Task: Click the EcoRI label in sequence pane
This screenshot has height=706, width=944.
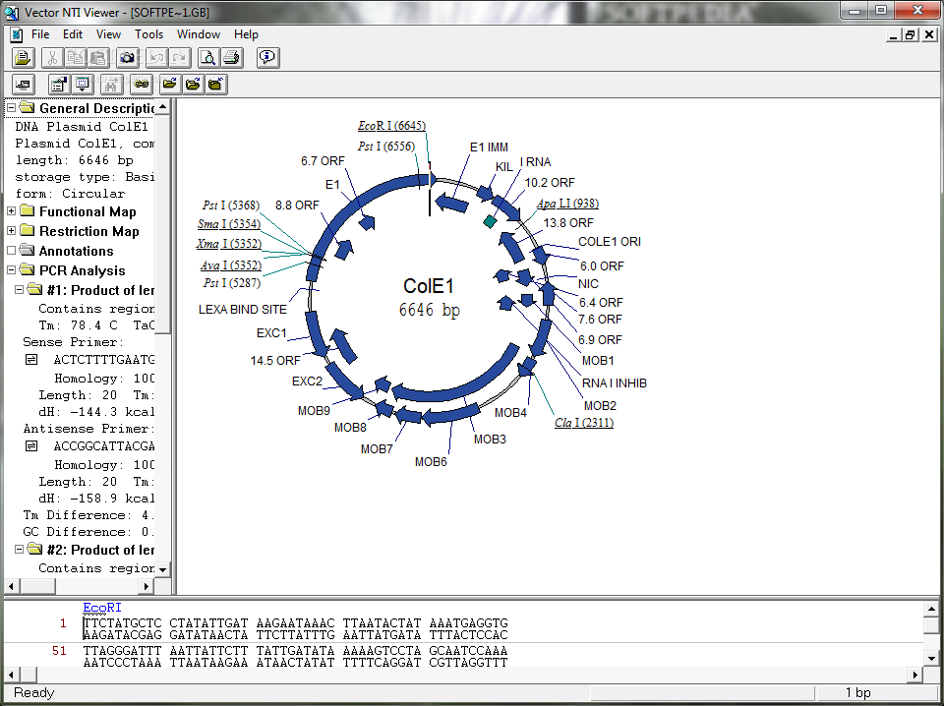Action: coord(101,608)
